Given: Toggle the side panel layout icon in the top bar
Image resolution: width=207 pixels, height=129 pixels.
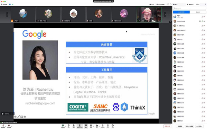Looking at the screenshot, I should pos(171,4).
